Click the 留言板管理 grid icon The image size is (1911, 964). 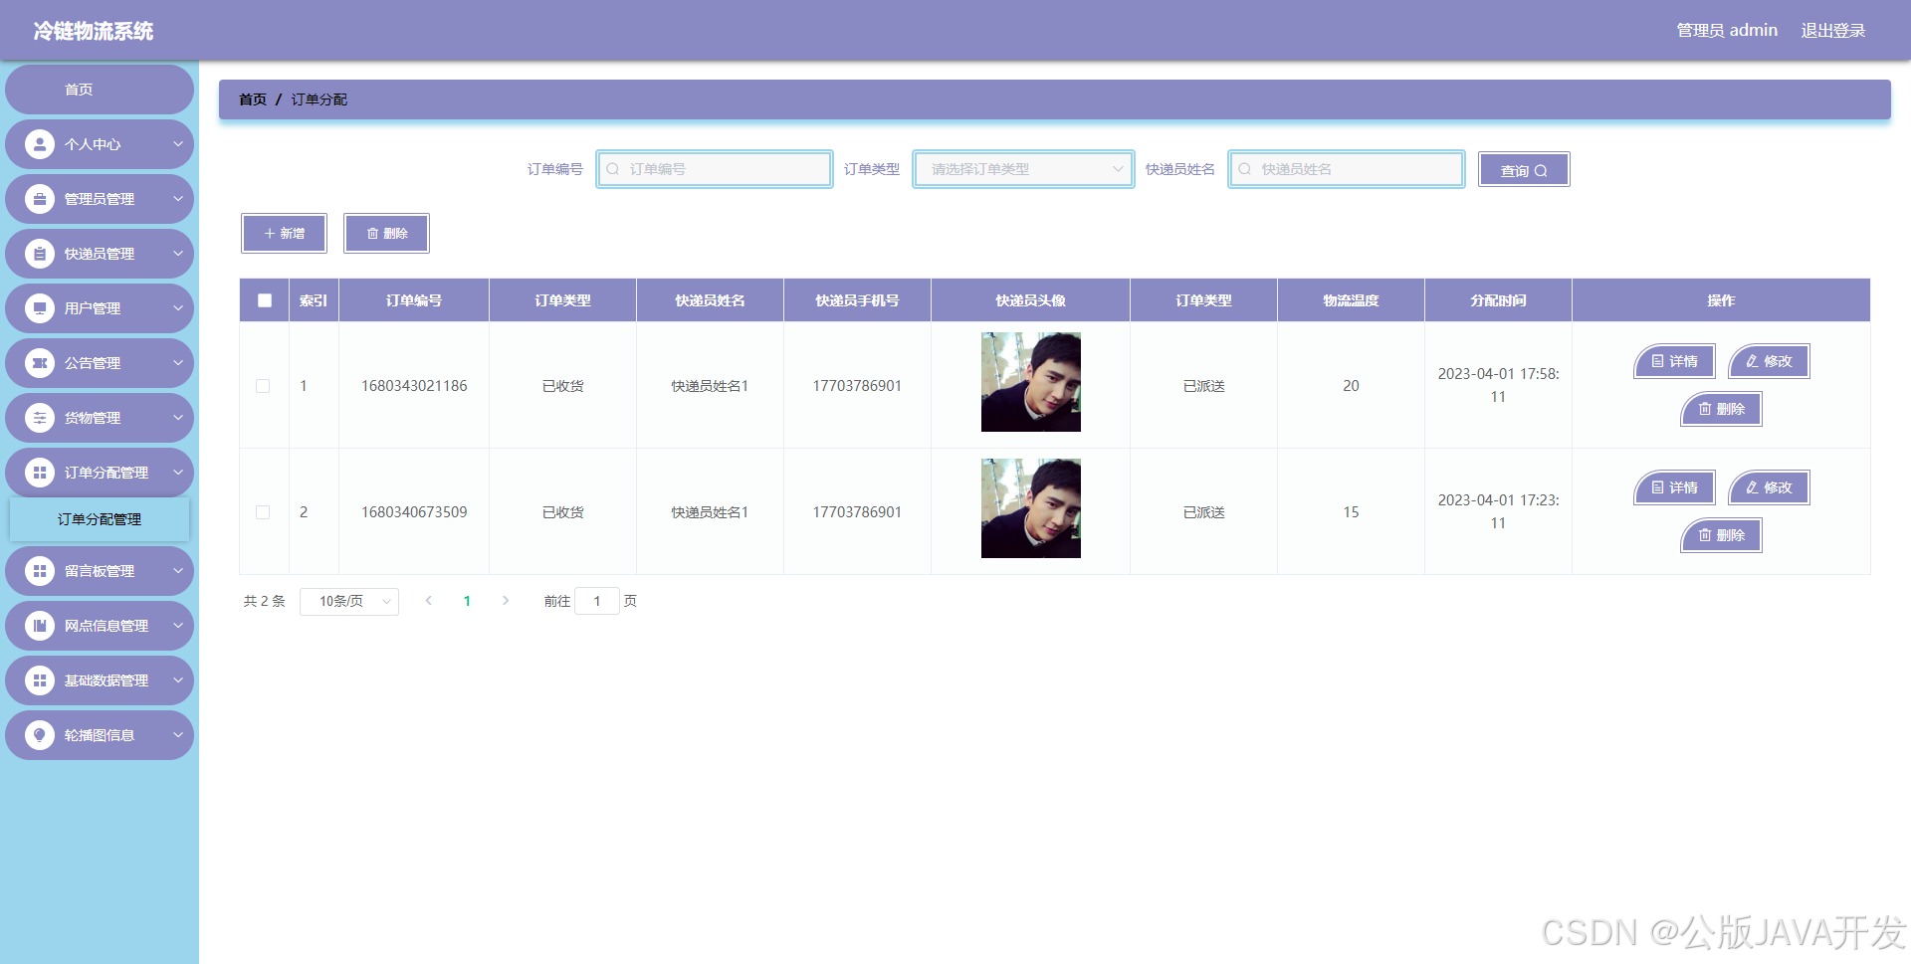(x=40, y=571)
